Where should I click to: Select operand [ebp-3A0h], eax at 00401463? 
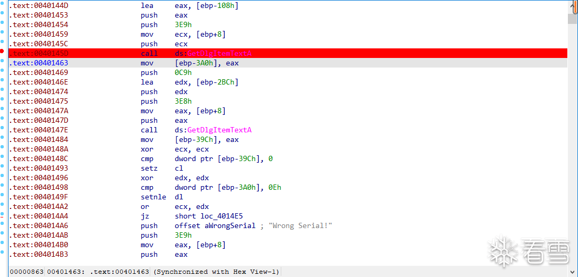click(x=207, y=63)
